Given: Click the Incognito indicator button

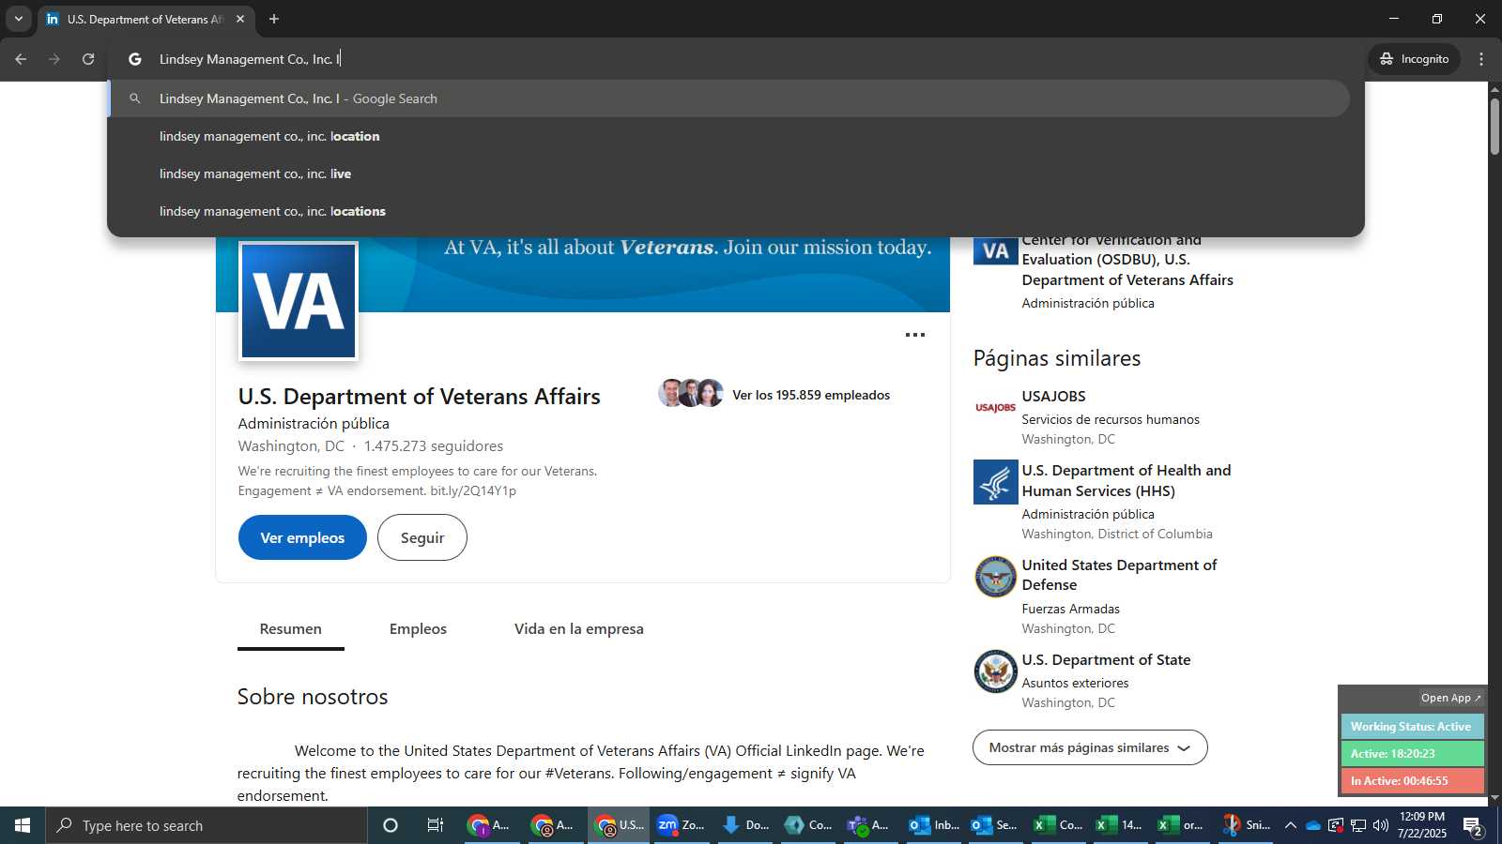Looking at the screenshot, I should (x=1414, y=59).
